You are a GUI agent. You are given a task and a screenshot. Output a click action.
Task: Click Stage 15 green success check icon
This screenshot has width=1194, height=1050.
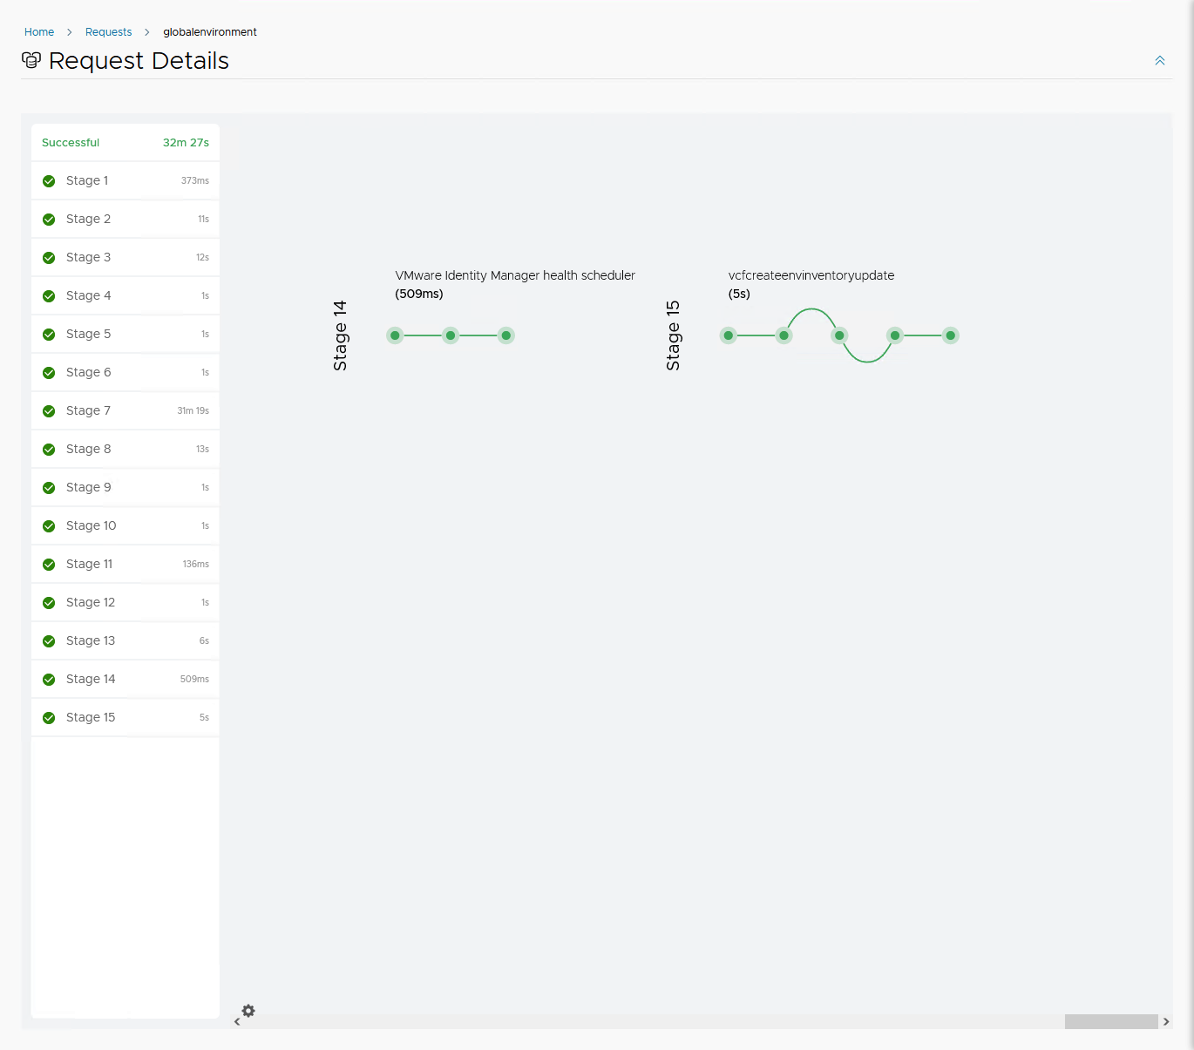point(49,718)
